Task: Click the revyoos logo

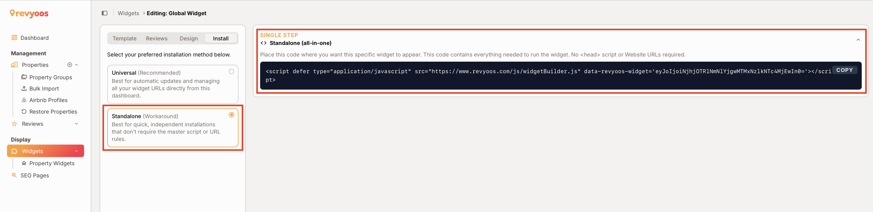Action: point(29,14)
